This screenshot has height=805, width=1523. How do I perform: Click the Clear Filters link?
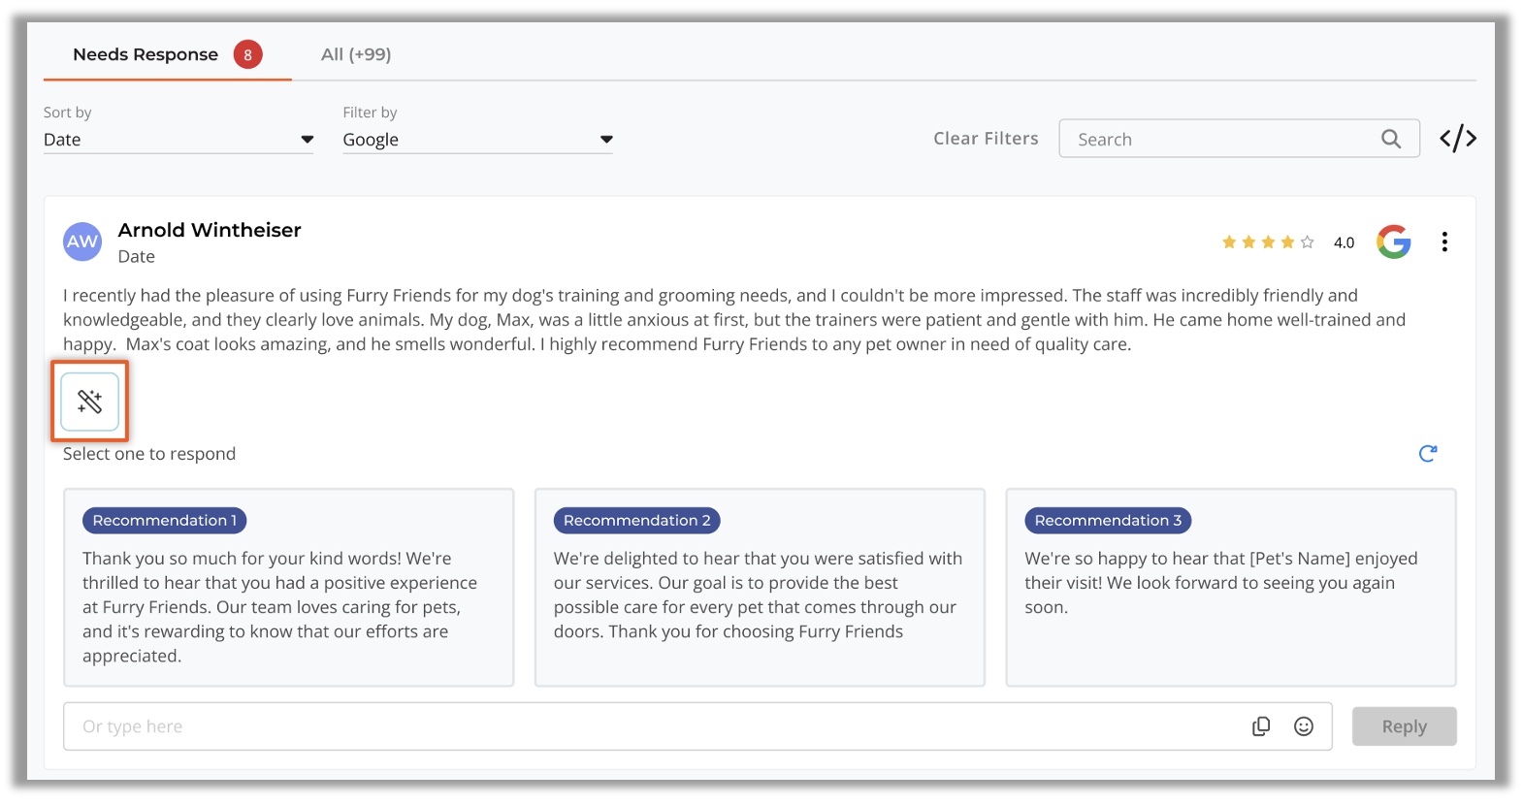[x=985, y=139]
